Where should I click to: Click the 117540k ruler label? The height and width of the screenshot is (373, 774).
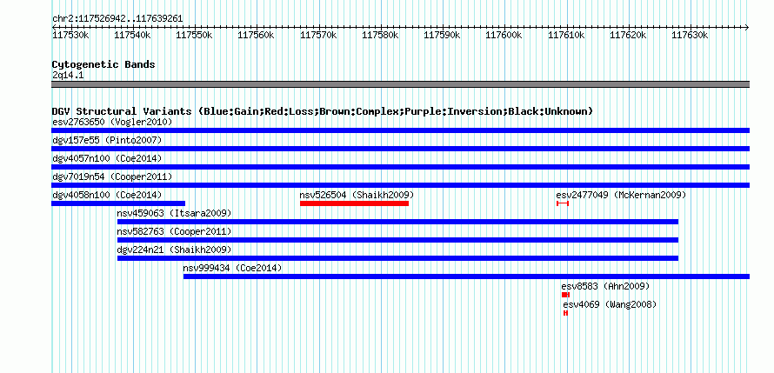pyautogui.click(x=133, y=35)
